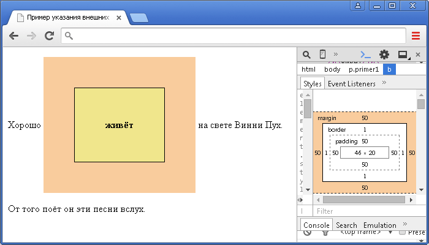The image size is (429, 245).
Task: Click the padding-top value 50 in box model
Action: click(365, 141)
